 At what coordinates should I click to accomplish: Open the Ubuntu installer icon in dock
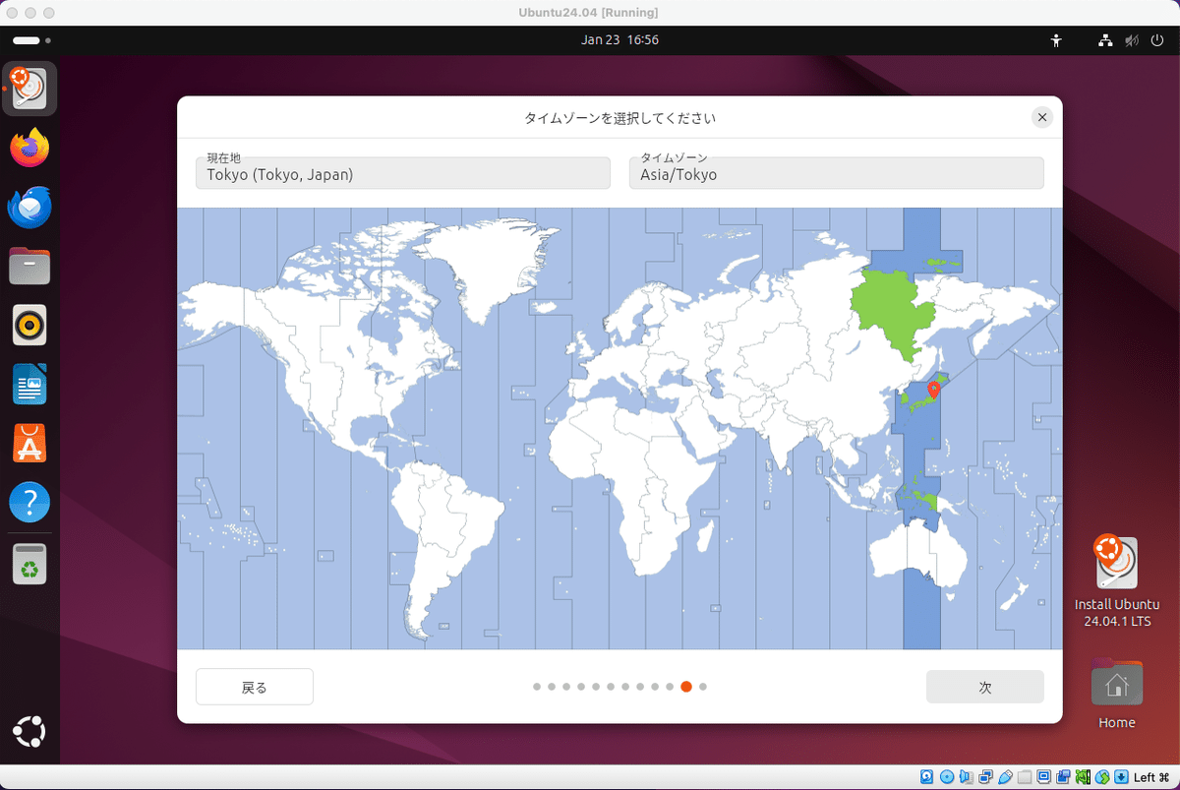coord(30,90)
